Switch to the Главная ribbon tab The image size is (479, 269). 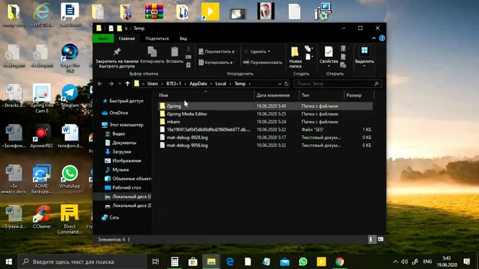(x=126, y=39)
